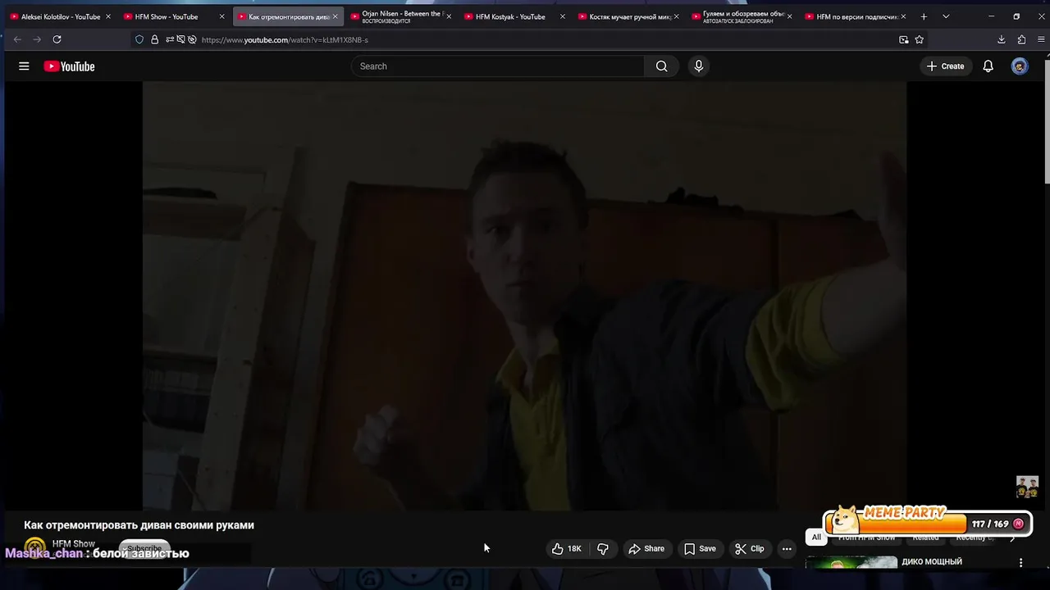The width and height of the screenshot is (1050, 590).
Task: Like the video with 18K likes
Action: 567,549
